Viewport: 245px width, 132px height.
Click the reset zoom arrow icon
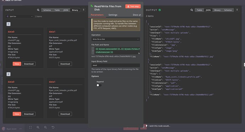pos(53,127)
